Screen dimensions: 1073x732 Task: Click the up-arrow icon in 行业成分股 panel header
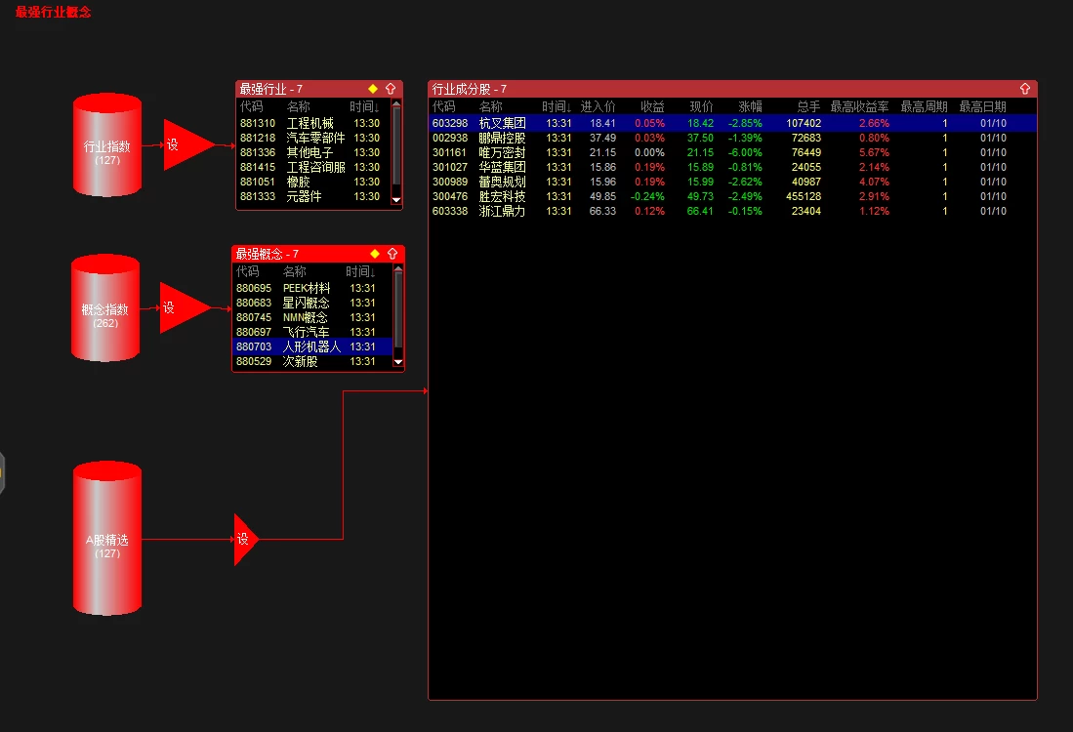pos(1025,89)
